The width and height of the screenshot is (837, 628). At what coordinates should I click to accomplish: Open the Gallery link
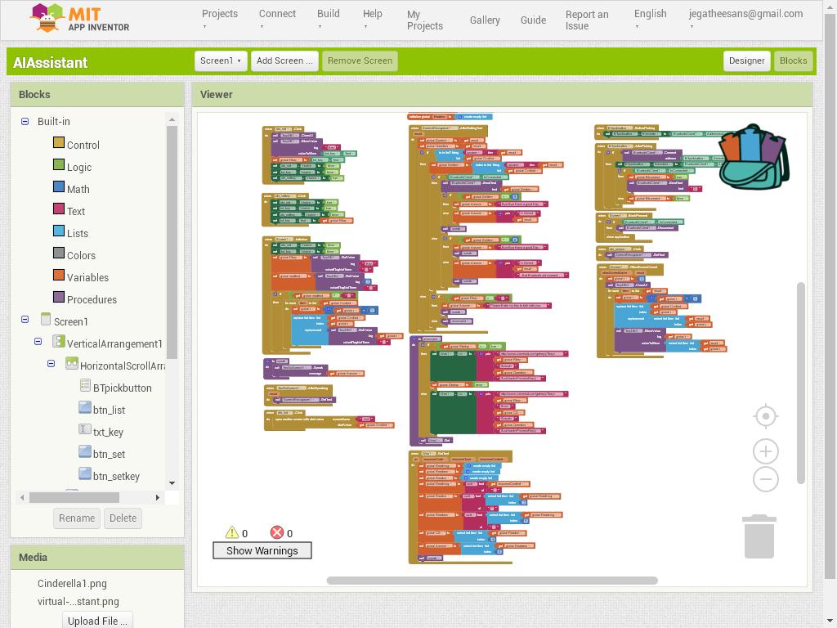(x=485, y=20)
